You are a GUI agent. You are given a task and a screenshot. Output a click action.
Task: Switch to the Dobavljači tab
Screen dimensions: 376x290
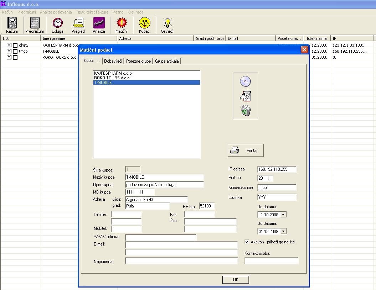[x=113, y=61]
